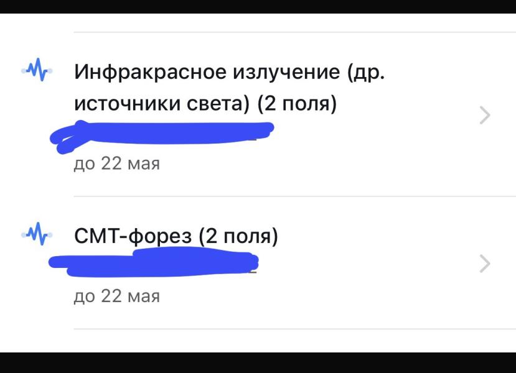Tap the word 'форез' in the second entry
The image size is (516, 373).
162,237
